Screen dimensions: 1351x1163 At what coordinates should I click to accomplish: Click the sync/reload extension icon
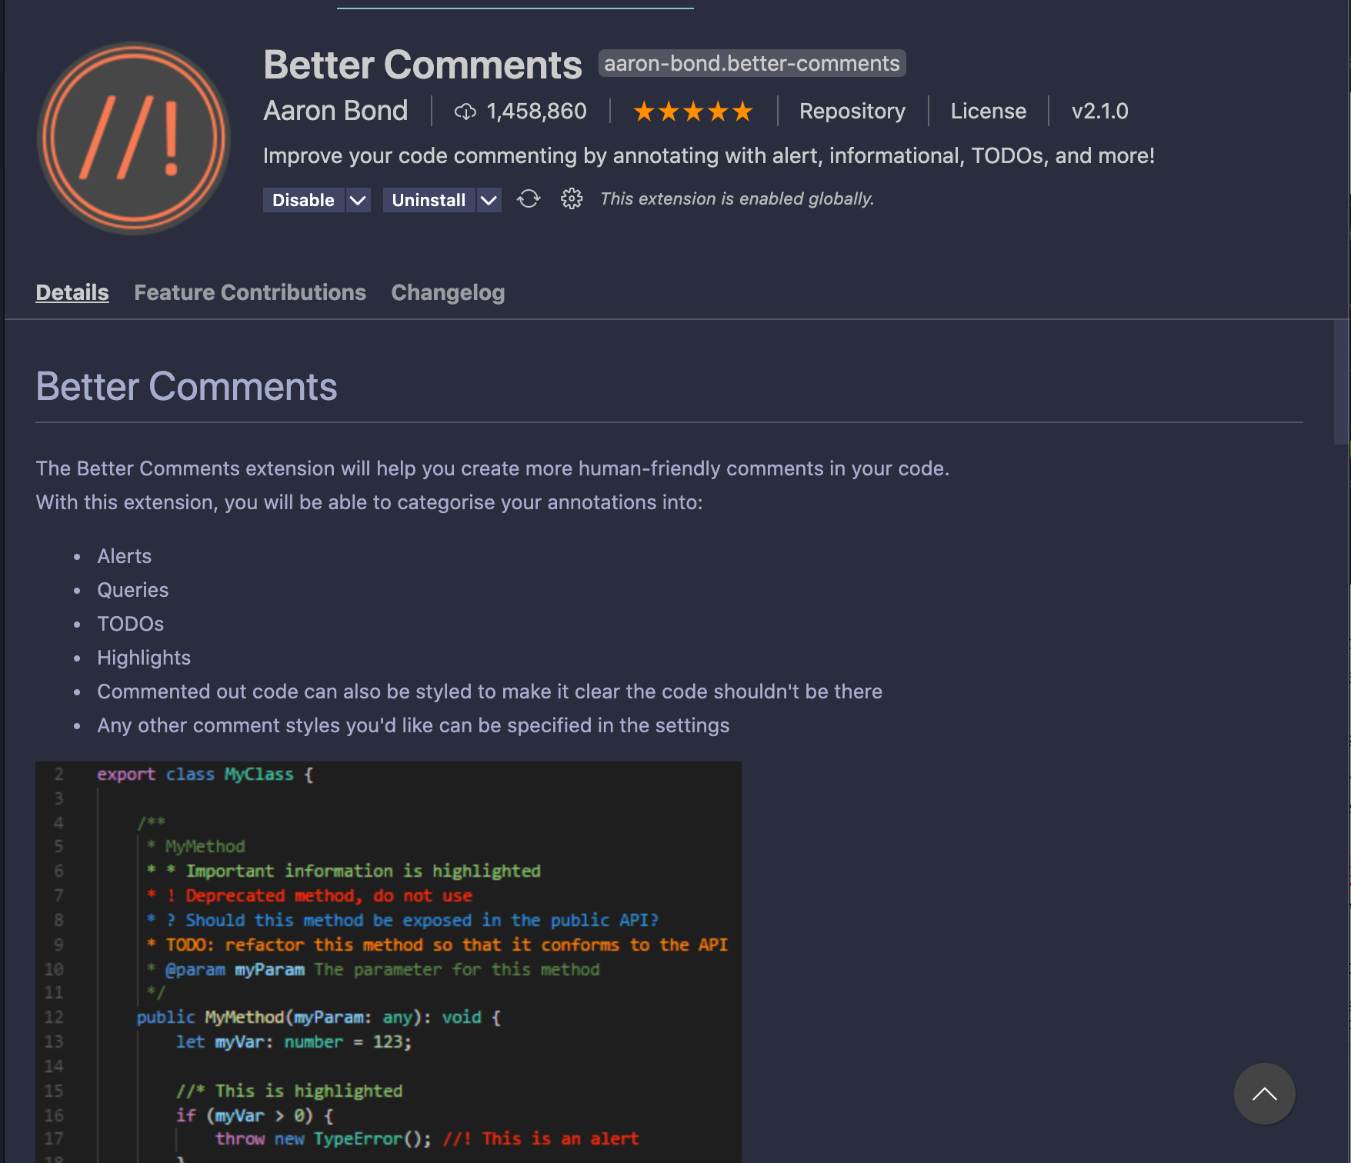coord(529,199)
